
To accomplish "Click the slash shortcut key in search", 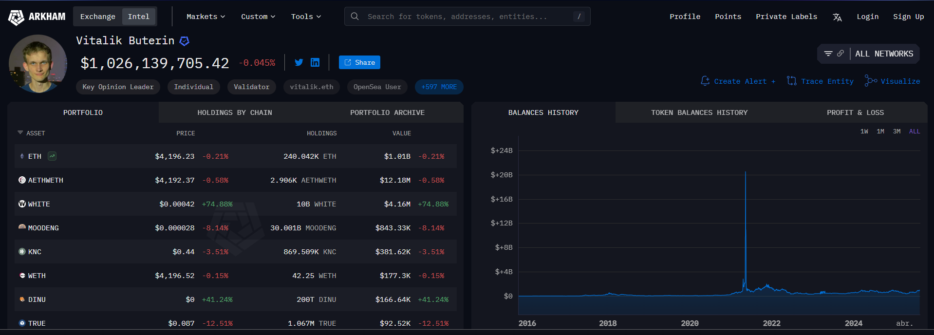I will pyautogui.click(x=579, y=17).
